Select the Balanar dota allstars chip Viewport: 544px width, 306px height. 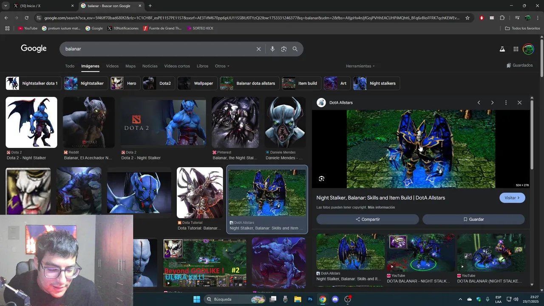pyautogui.click(x=249, y=83)
